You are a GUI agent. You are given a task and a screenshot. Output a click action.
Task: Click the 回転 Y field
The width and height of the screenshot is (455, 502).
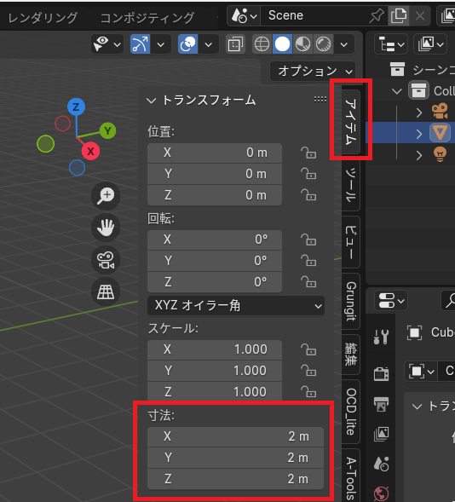215,261
